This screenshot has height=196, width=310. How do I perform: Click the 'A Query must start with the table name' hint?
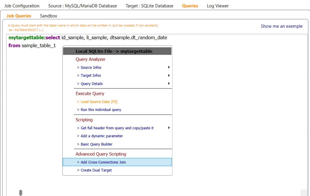(x=83, y=25)
